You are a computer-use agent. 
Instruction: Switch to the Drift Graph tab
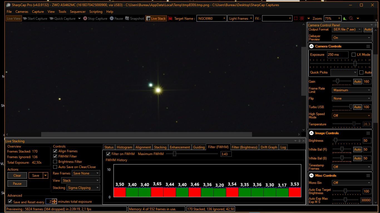point(269,147)
